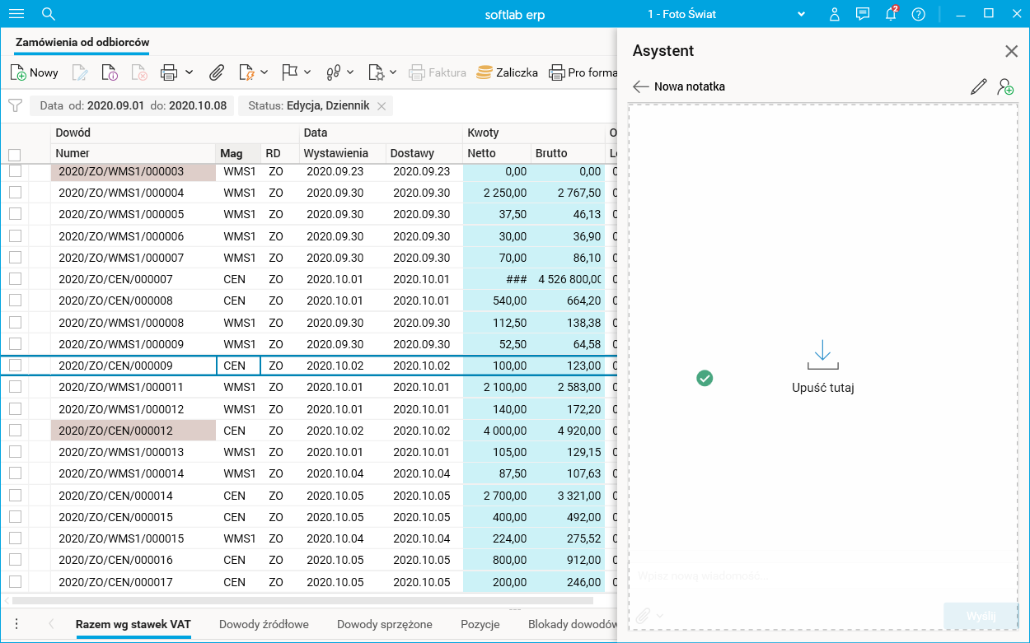Open the hamburger main menu

[x=16, y=14]
